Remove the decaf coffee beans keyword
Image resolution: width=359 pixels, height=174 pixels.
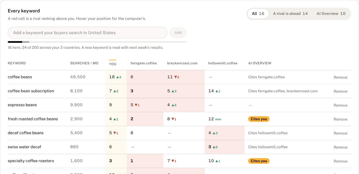341,133
